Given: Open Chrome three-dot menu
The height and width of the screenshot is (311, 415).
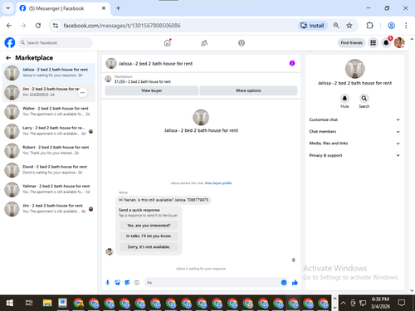Looking at the screenshot, I should pyautogui.click(x=406, y=26).
